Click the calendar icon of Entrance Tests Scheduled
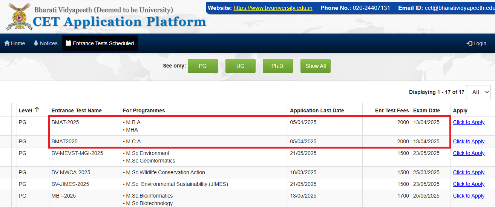Viewport: 495px width, 207px height. [x=68, y=43]
